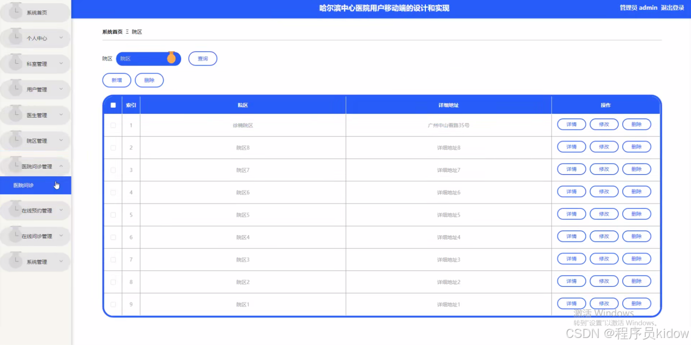
Task: Select the 医生管理 doctor management icon
Action: (x=15, y=114)
